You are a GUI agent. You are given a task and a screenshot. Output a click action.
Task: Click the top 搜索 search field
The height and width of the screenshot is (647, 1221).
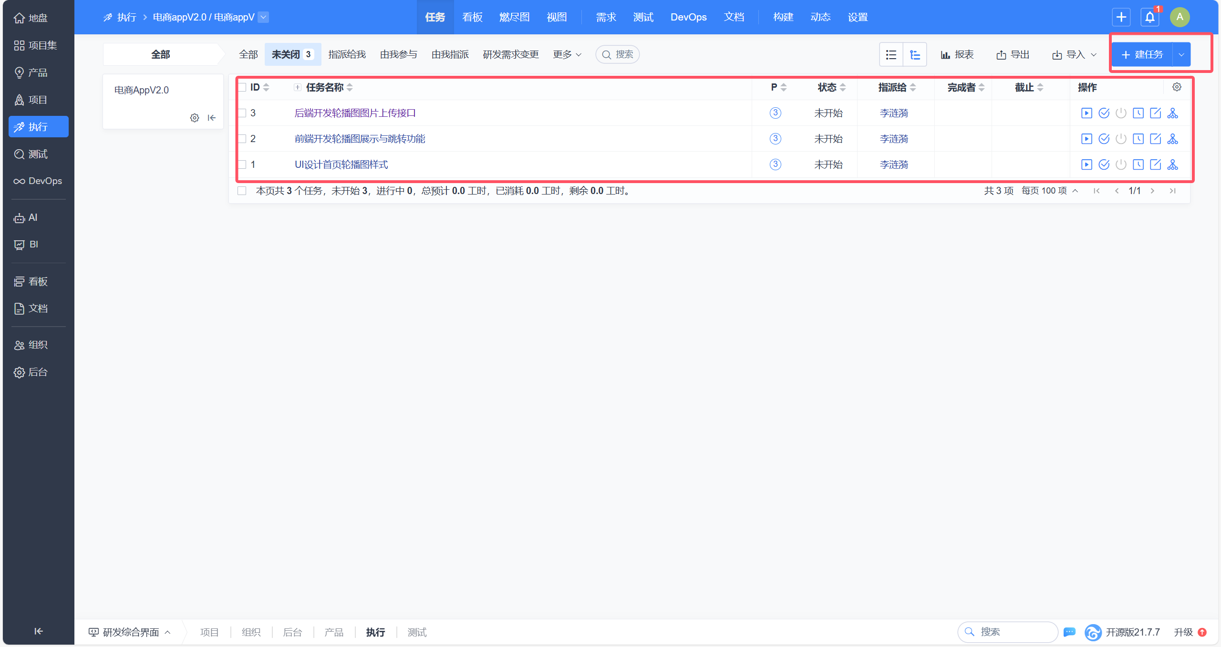click(618, 55)
